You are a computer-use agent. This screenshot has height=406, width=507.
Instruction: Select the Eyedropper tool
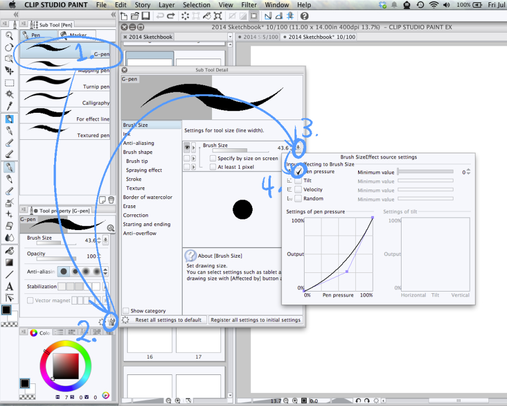[x=10, y=105]
